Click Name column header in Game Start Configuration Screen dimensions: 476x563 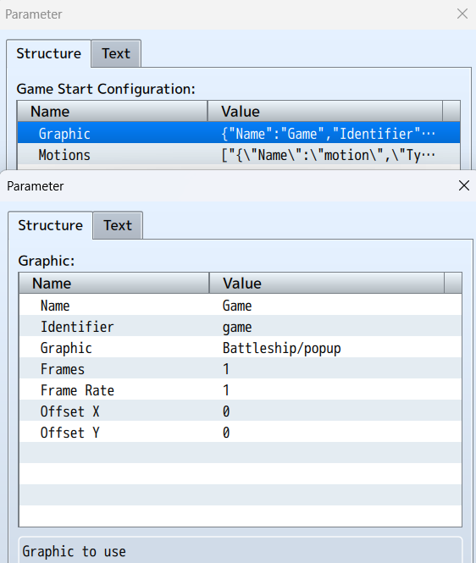coord(113,111)
